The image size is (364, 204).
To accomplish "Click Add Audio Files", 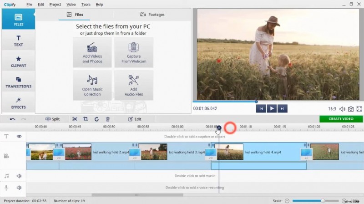I will click(x=134, y=86).
